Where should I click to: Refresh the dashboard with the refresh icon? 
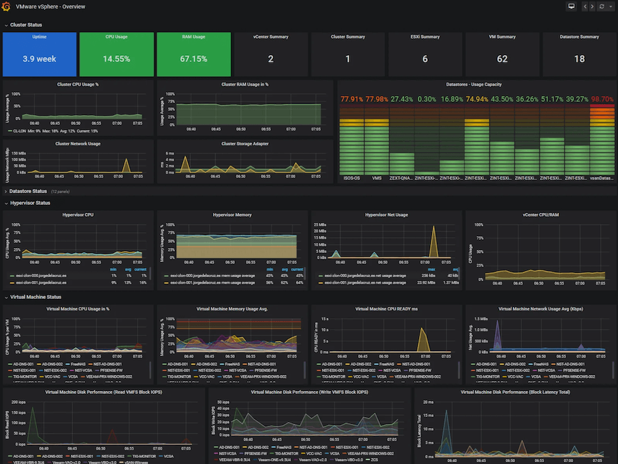click(602, 6)
